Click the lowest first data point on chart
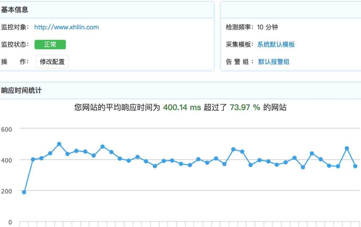361x227 pixels. point(24,192)
